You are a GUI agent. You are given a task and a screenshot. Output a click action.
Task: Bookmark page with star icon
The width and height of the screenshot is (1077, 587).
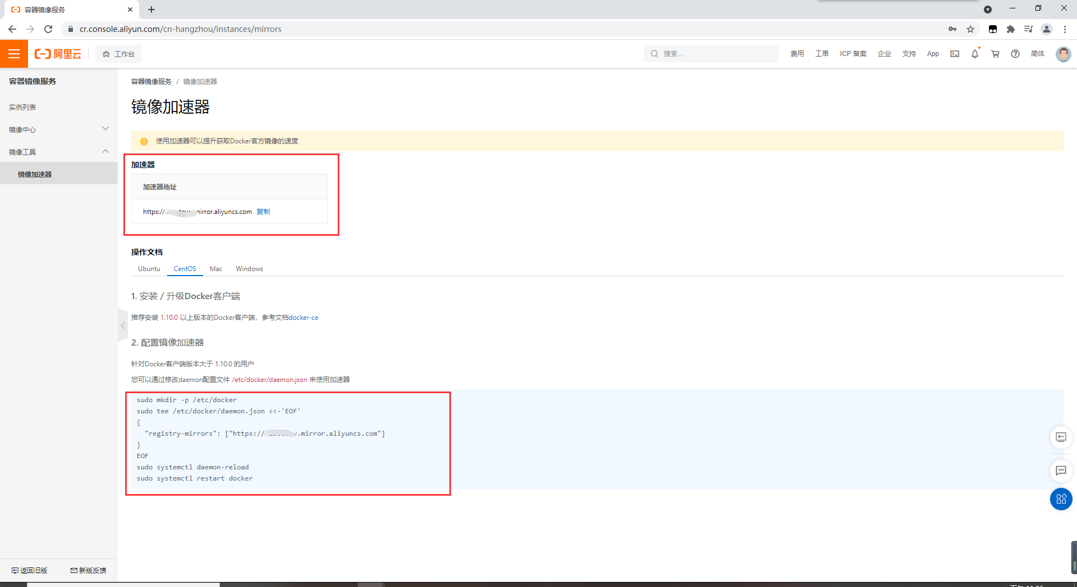tap(970, 29)
